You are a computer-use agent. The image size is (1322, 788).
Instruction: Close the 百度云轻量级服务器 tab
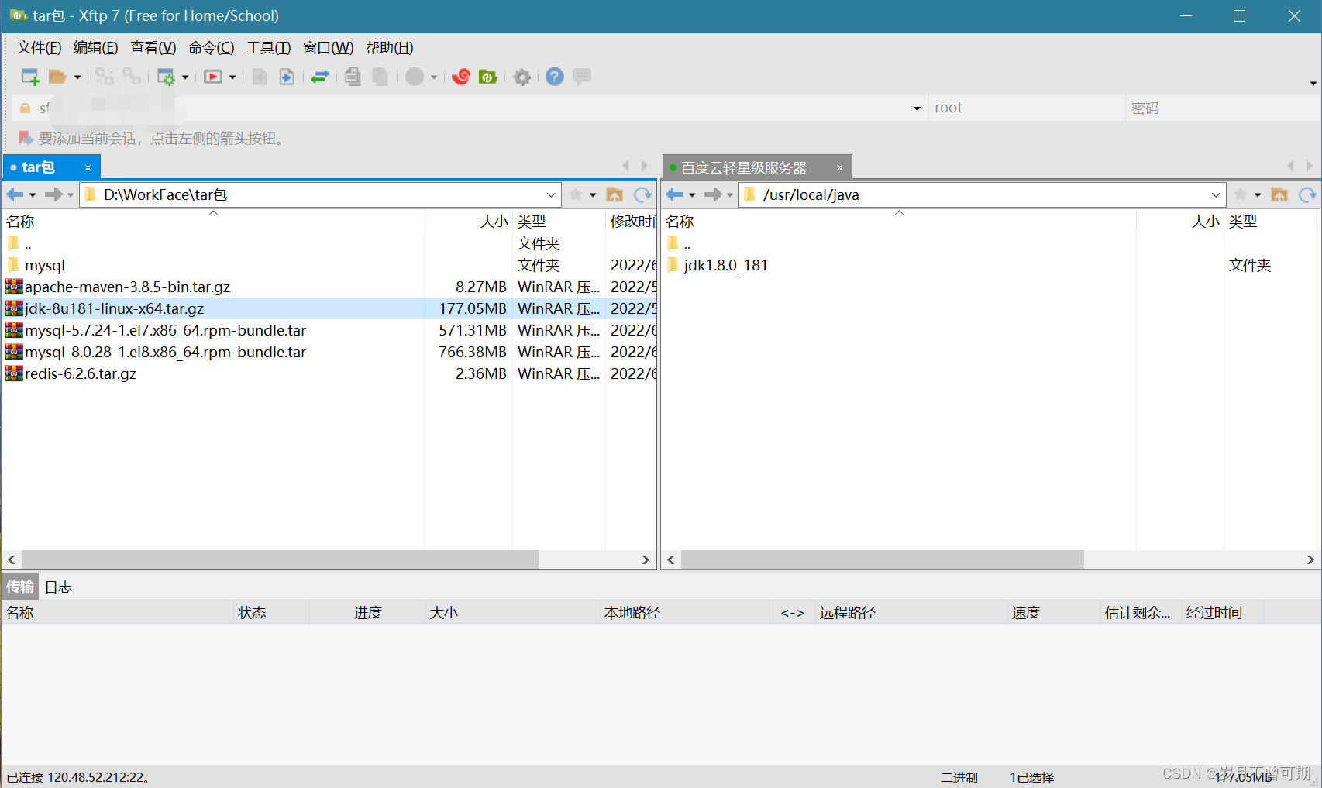click(x=839, y=168)
